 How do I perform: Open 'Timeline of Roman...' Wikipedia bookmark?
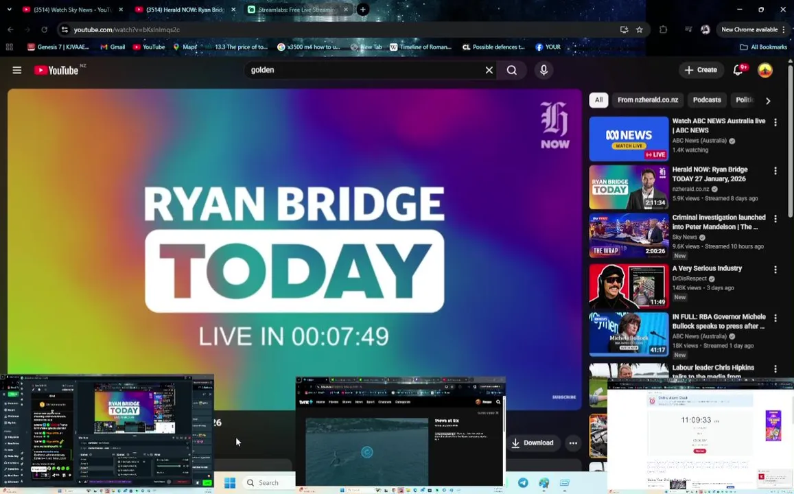pyautogui.click(x=420, y=47)
